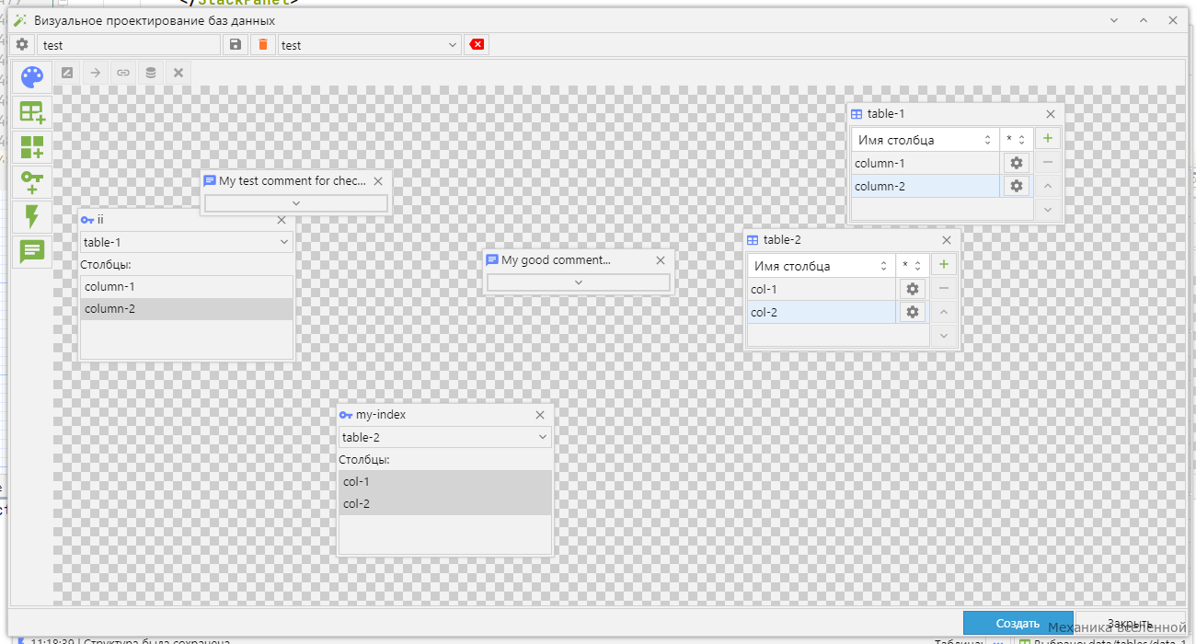
Task: Move column up in table-1
Action: 1047,186
